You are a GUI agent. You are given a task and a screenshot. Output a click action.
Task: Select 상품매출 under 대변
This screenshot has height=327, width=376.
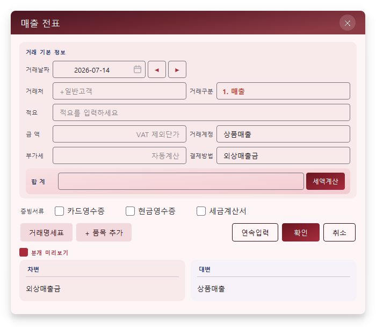point(211,289)
